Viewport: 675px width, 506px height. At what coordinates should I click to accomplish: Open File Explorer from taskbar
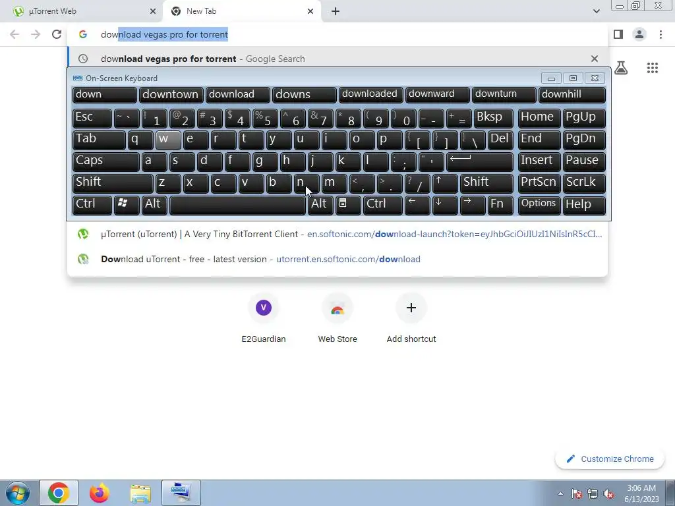pos(140,493)
